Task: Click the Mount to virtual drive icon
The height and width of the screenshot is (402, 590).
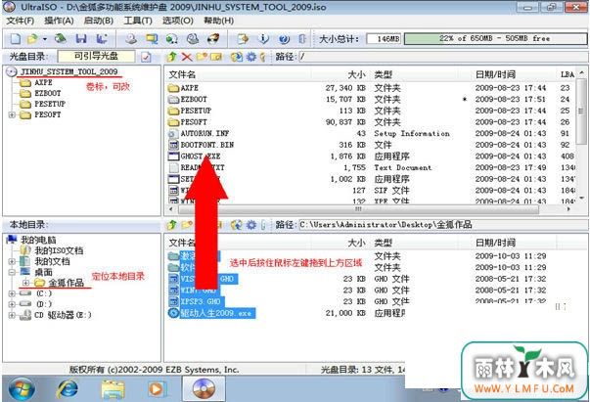Action: pyautogui.click(x=193, y=38)
